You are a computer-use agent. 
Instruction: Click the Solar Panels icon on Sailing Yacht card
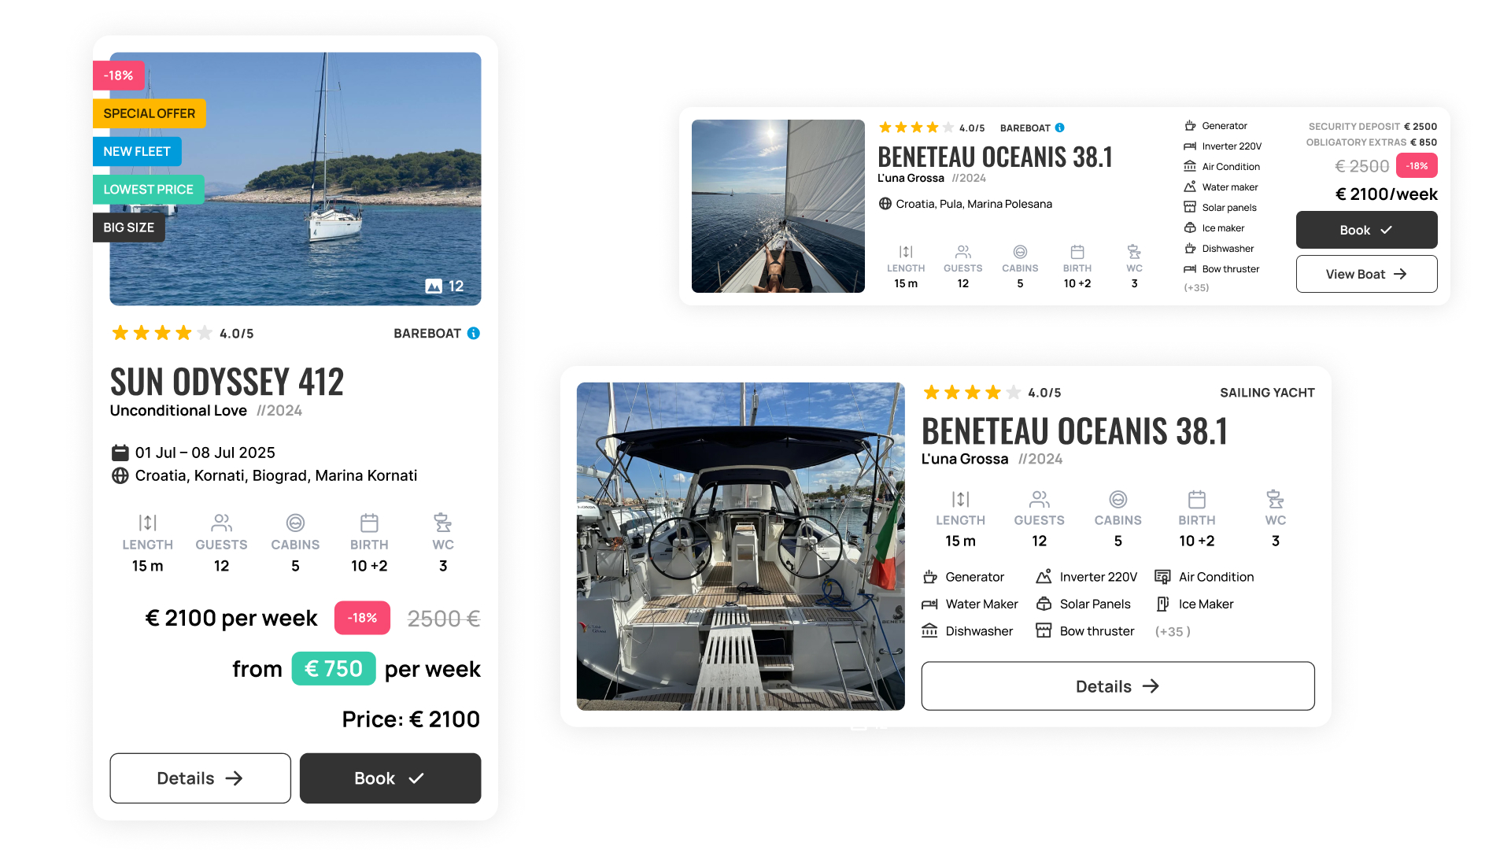pyautogui.click(x=1044, y=604)
